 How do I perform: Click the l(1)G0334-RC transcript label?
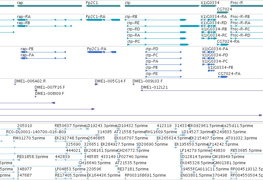coord(214,35)
